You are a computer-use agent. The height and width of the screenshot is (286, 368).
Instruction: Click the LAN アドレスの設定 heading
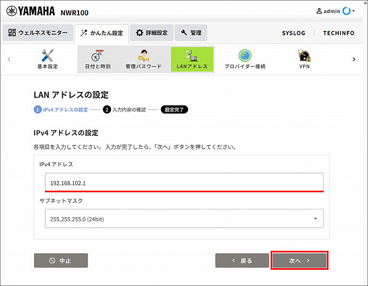(71, 95)
